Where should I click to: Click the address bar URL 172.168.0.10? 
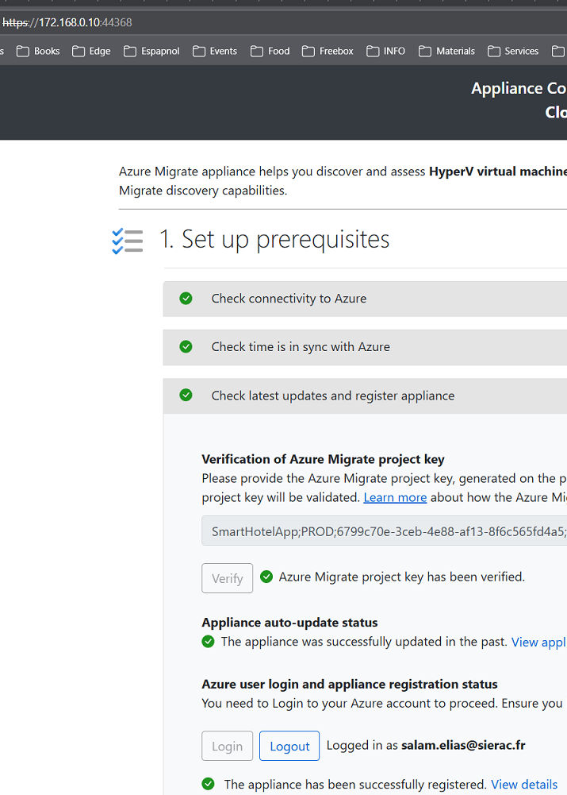pyautogui.click(x=67, y=22)
